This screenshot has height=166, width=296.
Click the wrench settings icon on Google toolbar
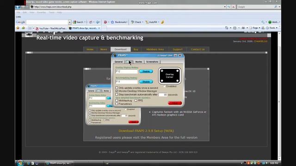coord(263,22)
